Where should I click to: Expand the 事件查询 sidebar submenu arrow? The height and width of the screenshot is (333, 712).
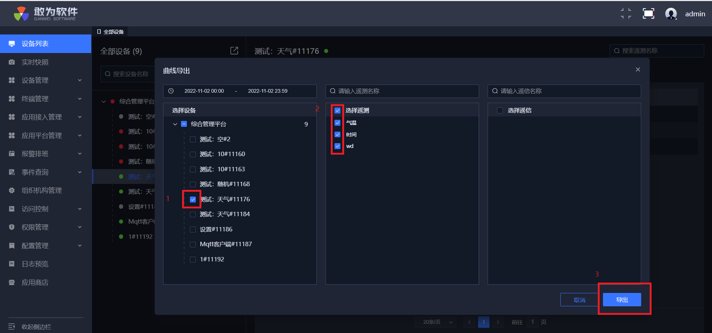80,172
